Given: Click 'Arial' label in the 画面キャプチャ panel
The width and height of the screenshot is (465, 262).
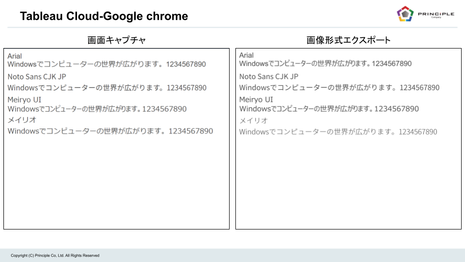Looking at the screenshot, I should [15, 56].
